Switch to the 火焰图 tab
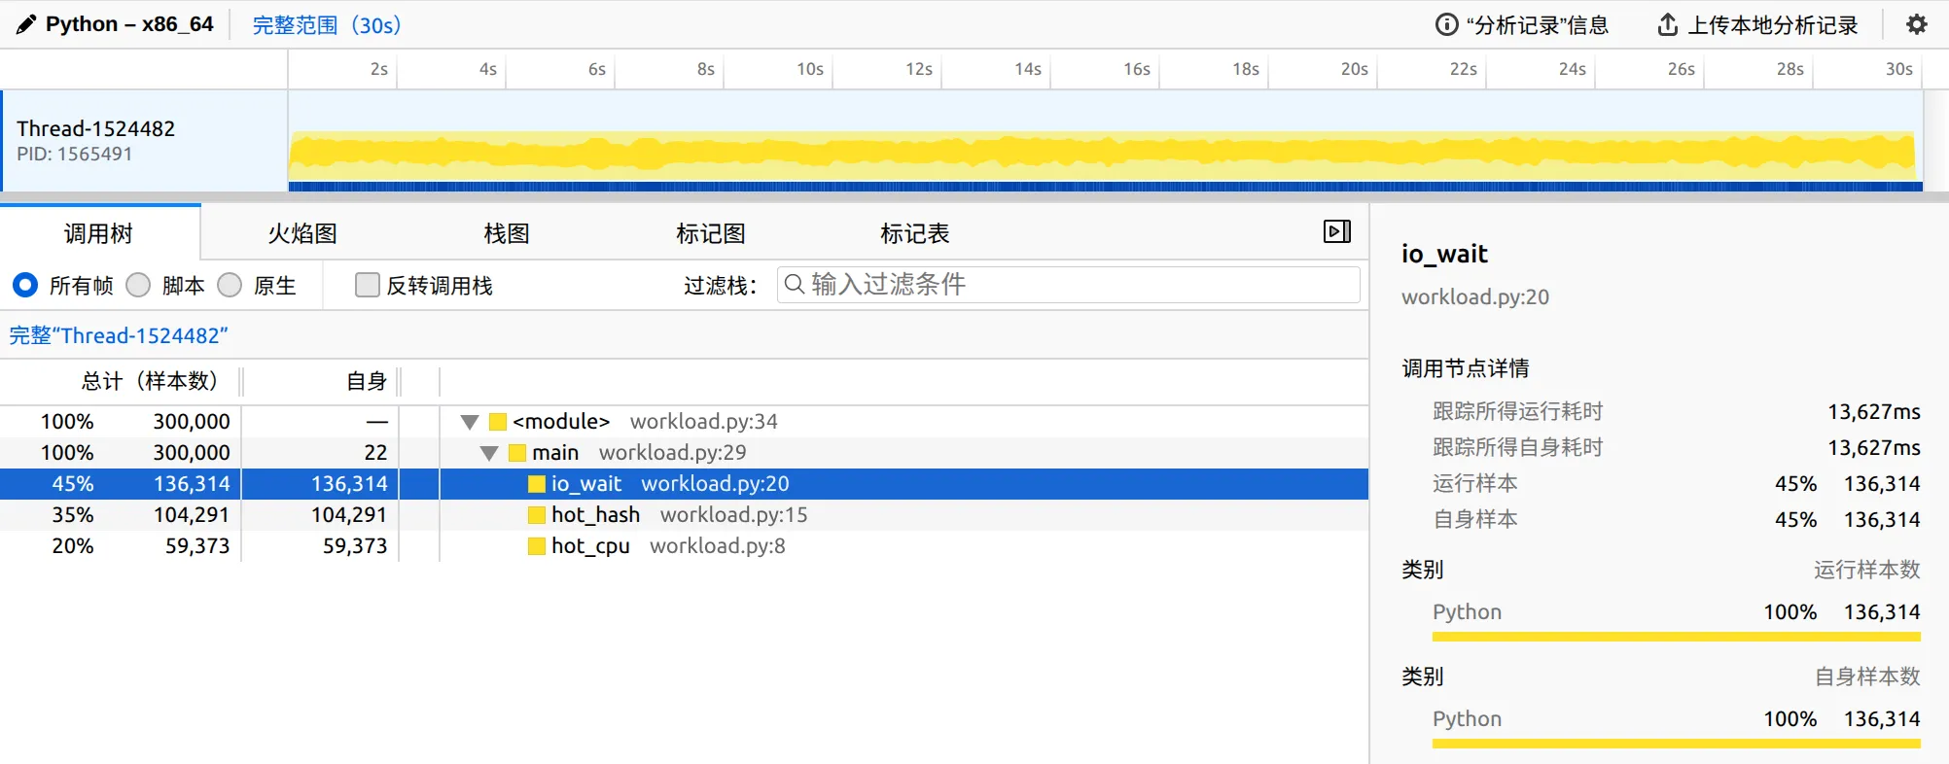Image resolution: width=1949 pixels, height=764 pixels. [302, 233]
